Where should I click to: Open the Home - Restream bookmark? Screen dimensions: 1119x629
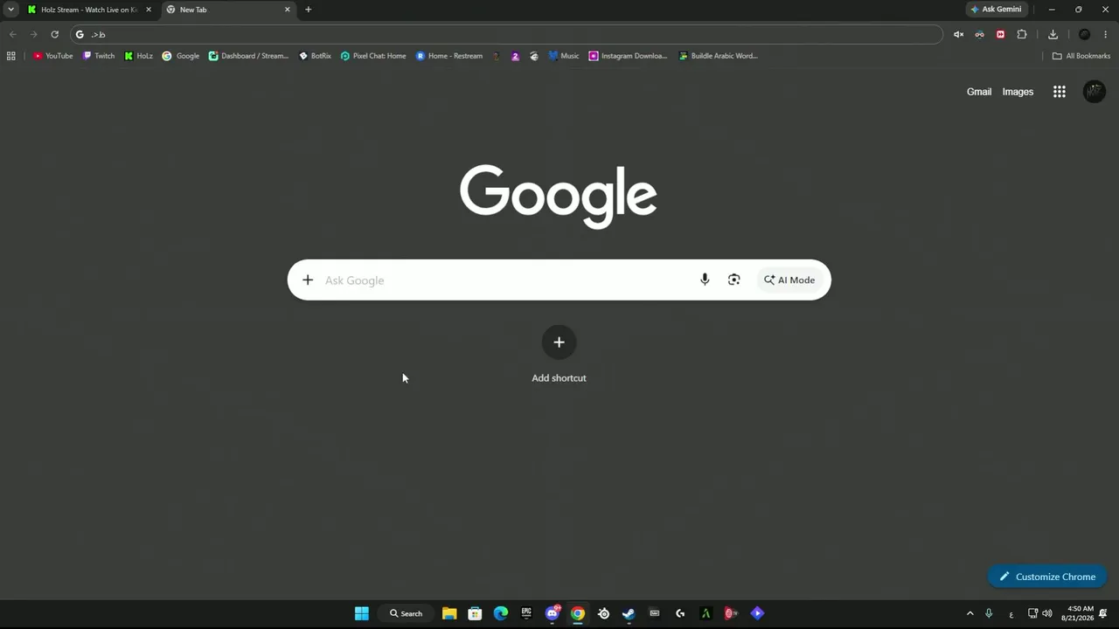[449, 56]
